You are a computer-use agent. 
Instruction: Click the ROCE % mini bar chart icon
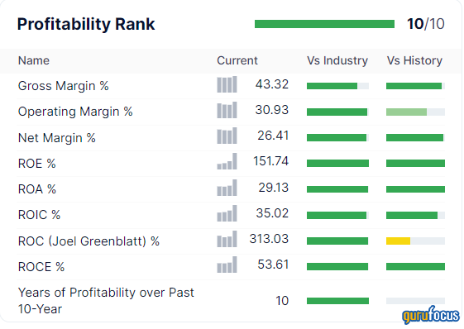227,265
